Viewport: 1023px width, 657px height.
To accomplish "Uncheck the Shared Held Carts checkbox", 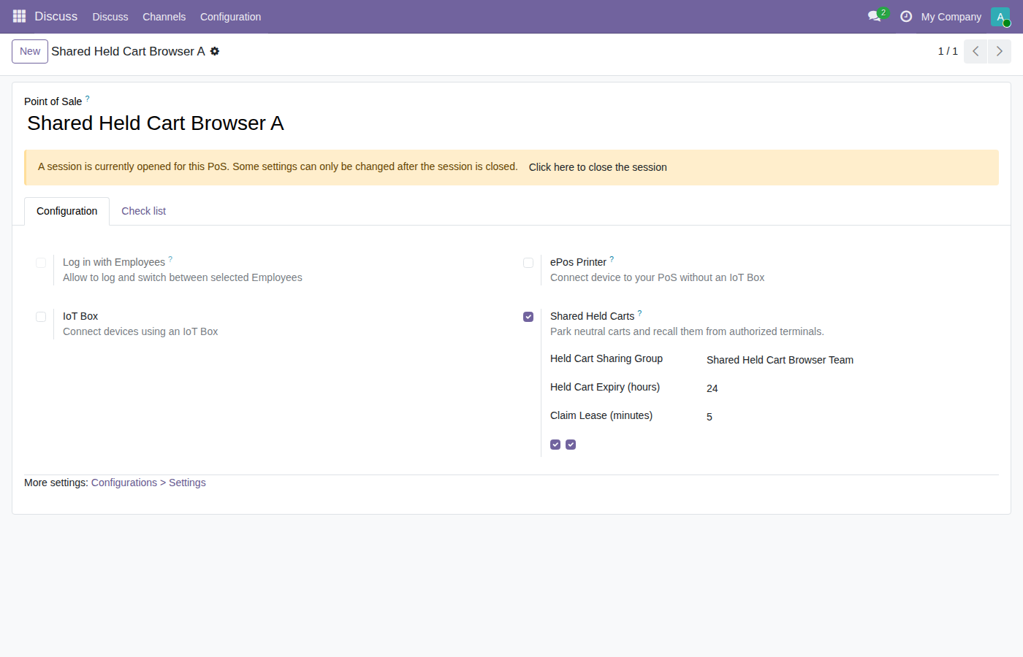I will tap(528, 317).
